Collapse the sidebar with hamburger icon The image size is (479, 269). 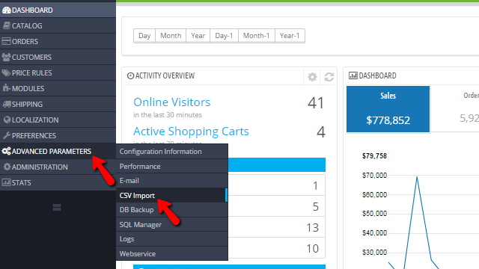click(x=57, y=208)
